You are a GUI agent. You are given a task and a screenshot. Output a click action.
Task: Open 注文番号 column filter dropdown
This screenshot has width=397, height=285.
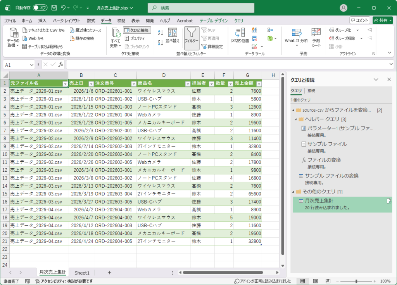coord(134,84)
